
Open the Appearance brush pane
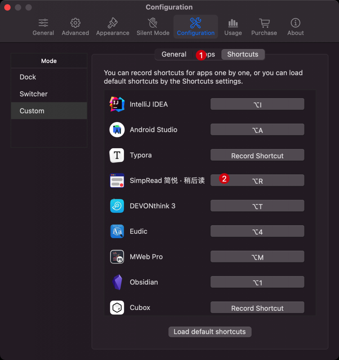tap(113, 27)
